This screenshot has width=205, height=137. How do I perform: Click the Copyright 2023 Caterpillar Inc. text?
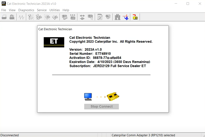coord(111,41)
